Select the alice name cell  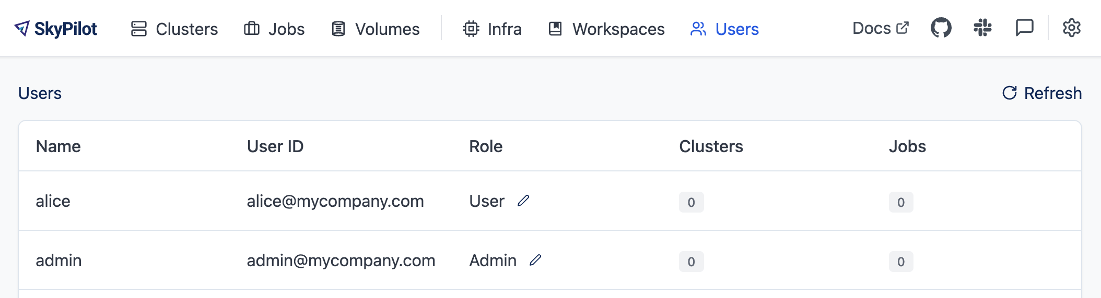click(53, 201)
